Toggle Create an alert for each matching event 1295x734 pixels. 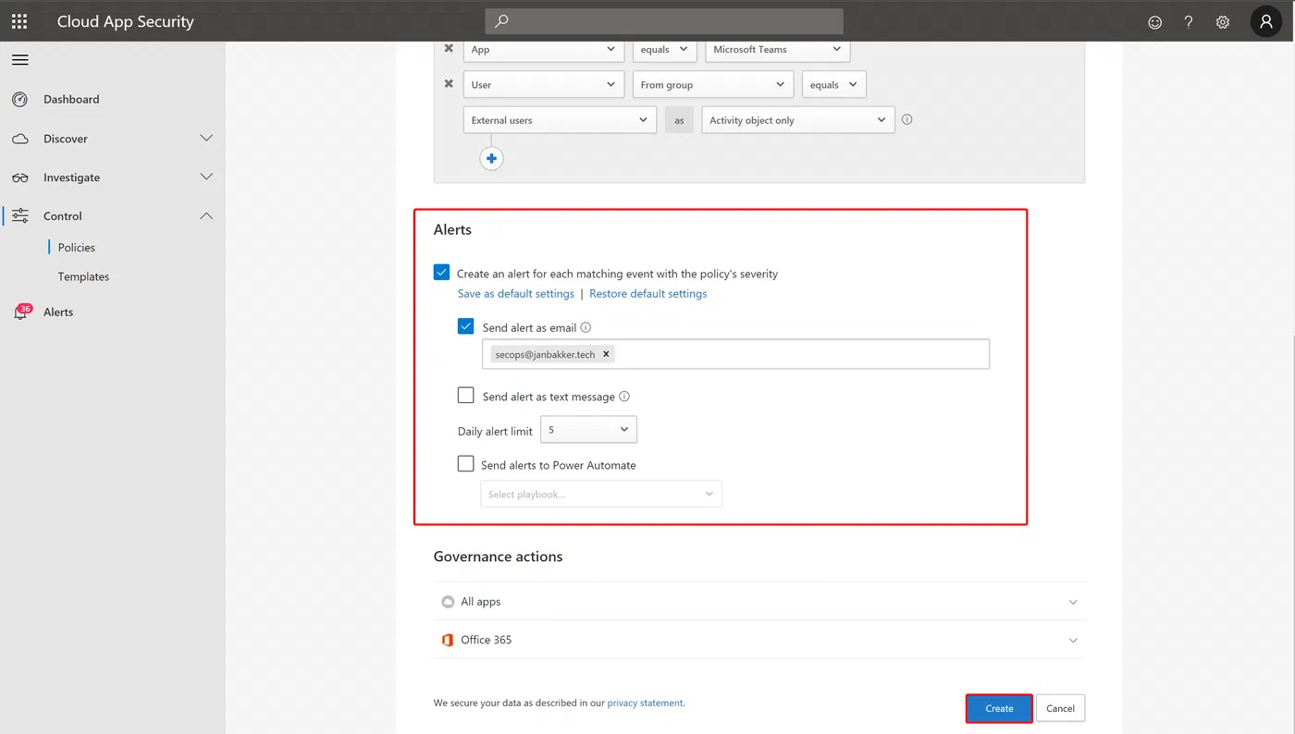tap(442, 273)
